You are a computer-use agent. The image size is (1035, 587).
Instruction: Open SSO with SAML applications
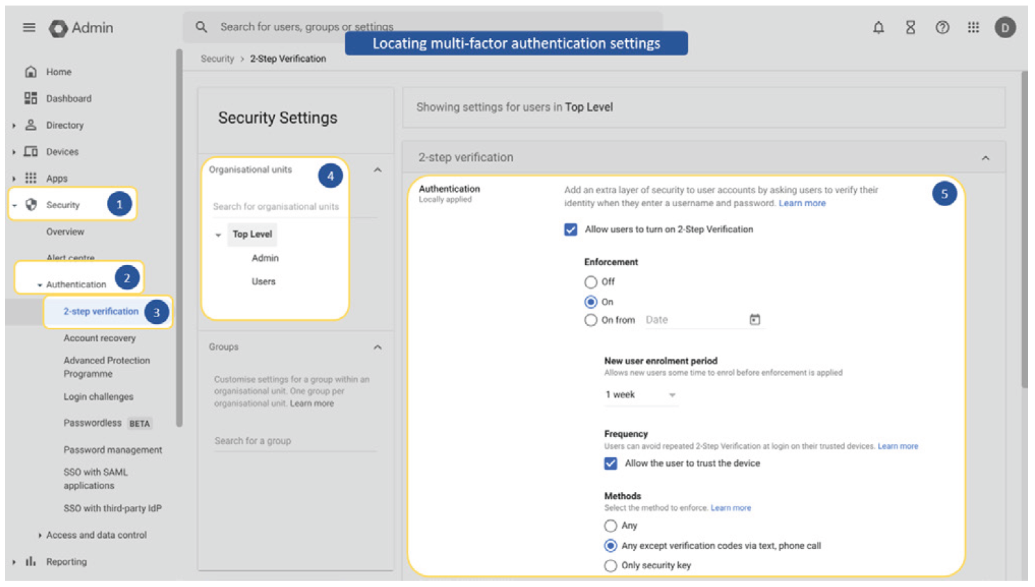[x=96, y=479]
